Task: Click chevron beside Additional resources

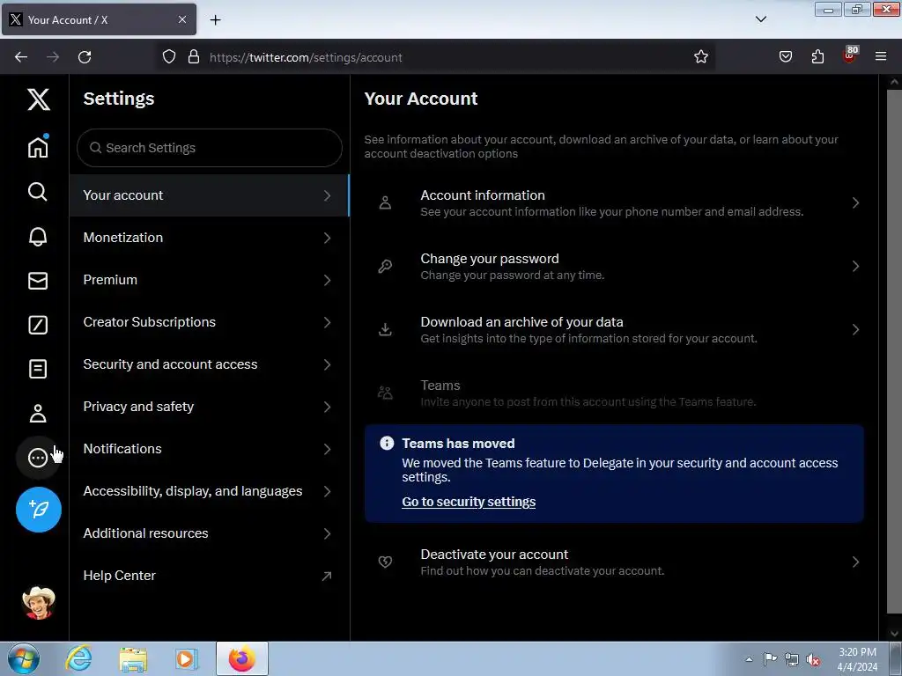Action: (327, 533)
